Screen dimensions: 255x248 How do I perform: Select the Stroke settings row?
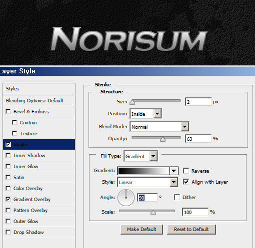[x=39, y=144]
